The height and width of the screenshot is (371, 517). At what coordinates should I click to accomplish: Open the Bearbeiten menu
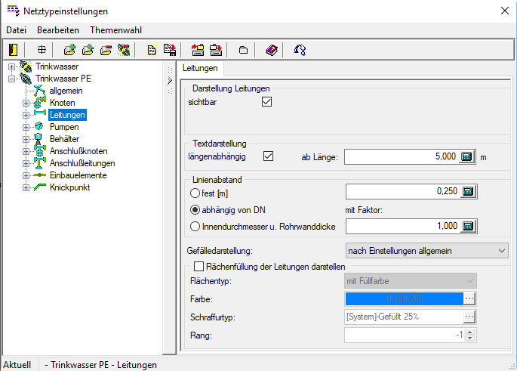point(58,30)
